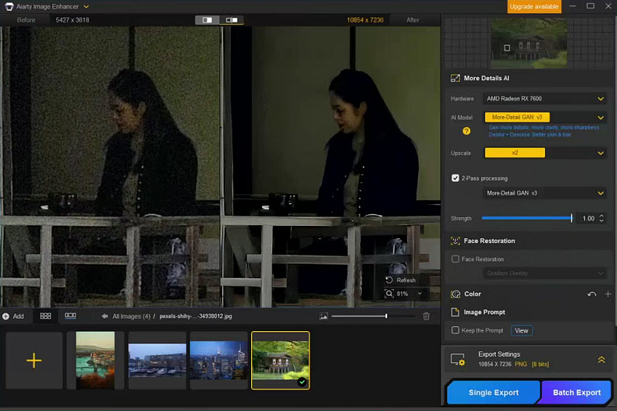Image resolution: width=617 pixels, height=411 pixels.
Task: Open the Aiarty Image Enhancer title menu arrow
Action: 86,7
